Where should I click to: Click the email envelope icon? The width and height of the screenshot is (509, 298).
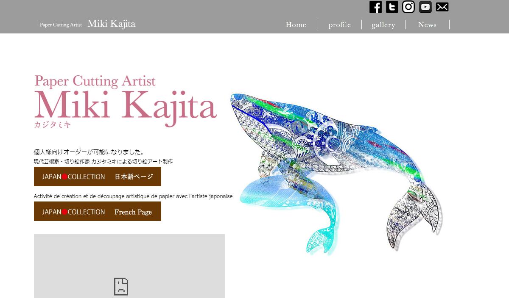(x=442, y=7)
